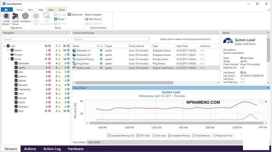The width and height of the screenshot is (272, 152).
Task: Click the Create Group icon
Action: point(15,16)
